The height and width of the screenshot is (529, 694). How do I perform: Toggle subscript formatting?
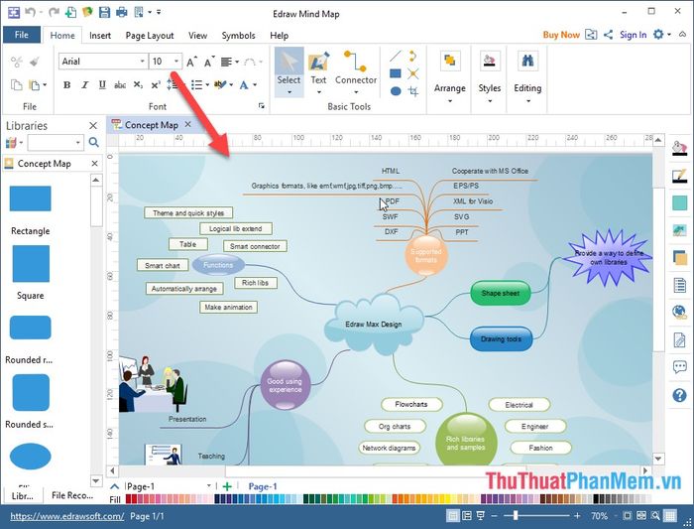coord(138,85)
